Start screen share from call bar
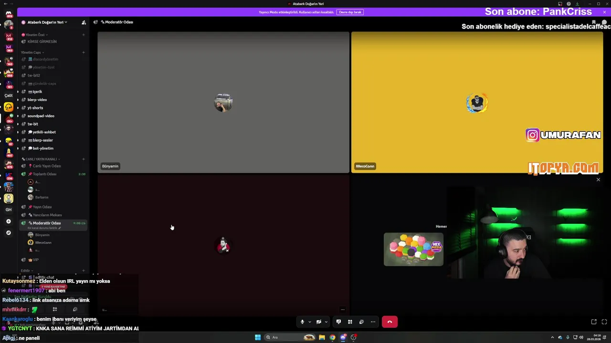This screenshot has width=611, height=343. [338, 322]
